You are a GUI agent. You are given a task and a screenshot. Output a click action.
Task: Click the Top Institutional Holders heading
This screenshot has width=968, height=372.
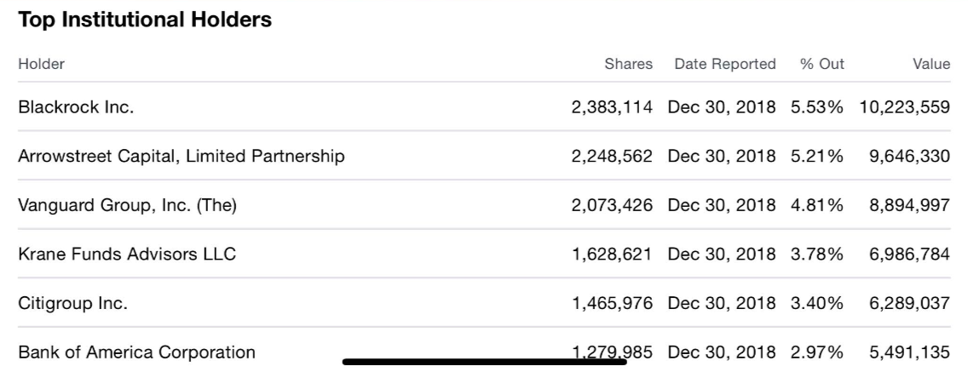[145, 20]
